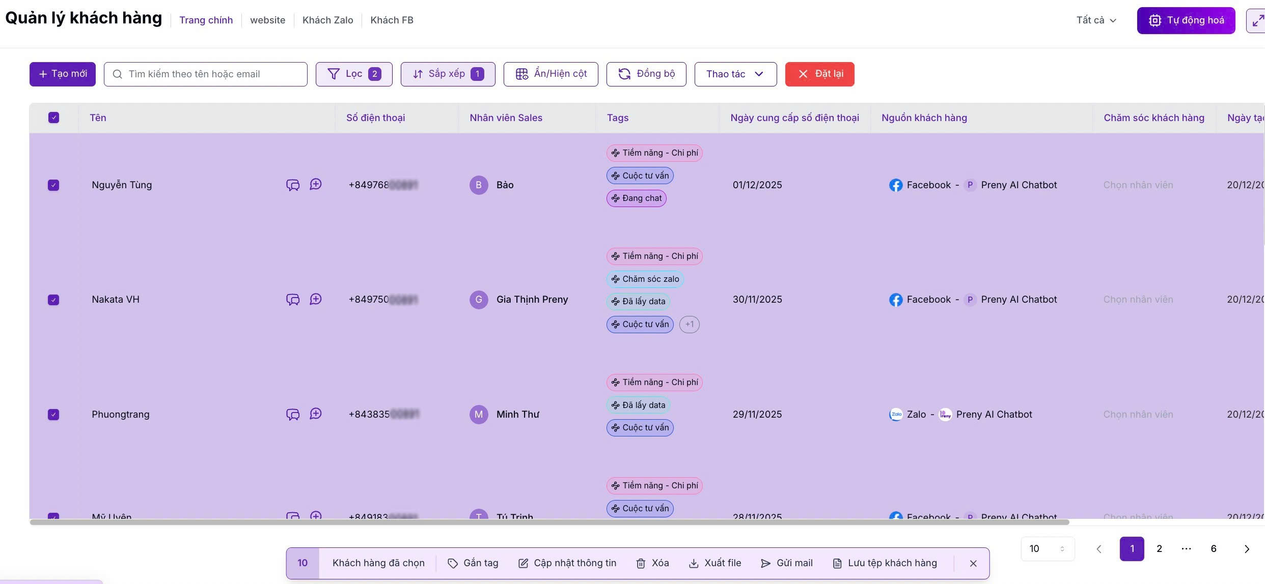Click Gắn tag label icon
The image size is (1265, 584).
(453, 564)
